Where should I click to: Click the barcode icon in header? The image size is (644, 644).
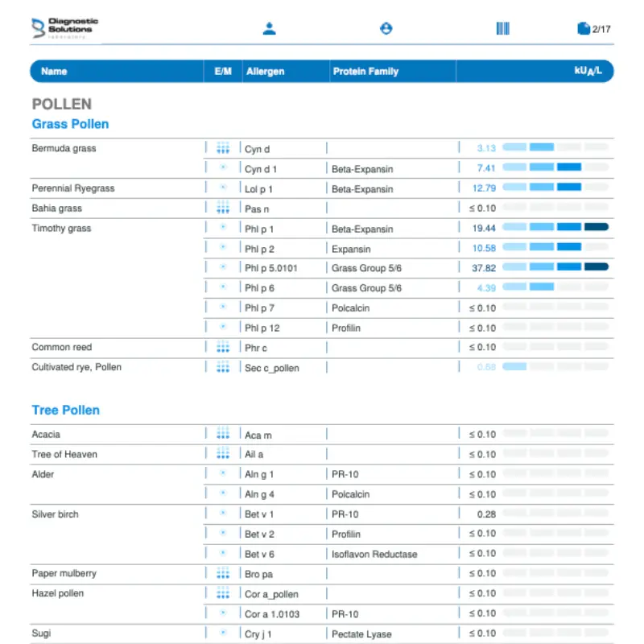tap(503, 29)
